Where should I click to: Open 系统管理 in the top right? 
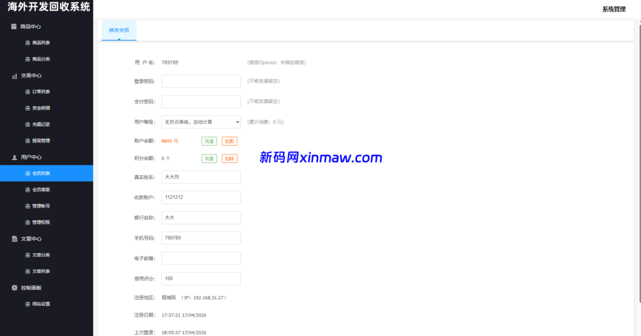click(613, 9)
